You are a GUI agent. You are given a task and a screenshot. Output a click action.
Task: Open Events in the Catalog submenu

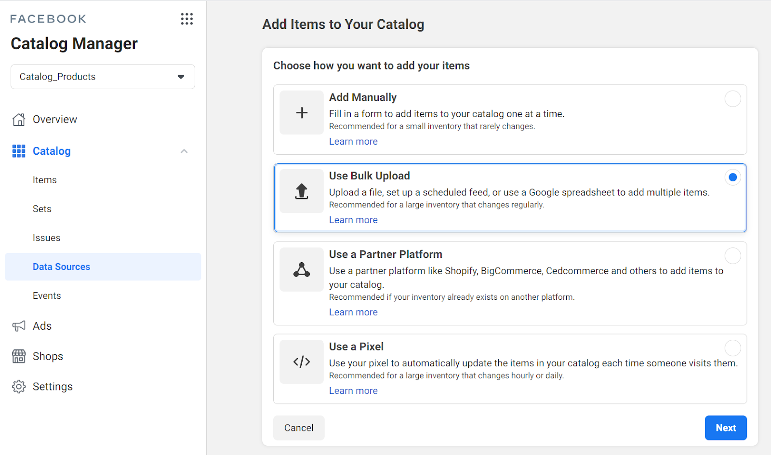pos(47,296)
